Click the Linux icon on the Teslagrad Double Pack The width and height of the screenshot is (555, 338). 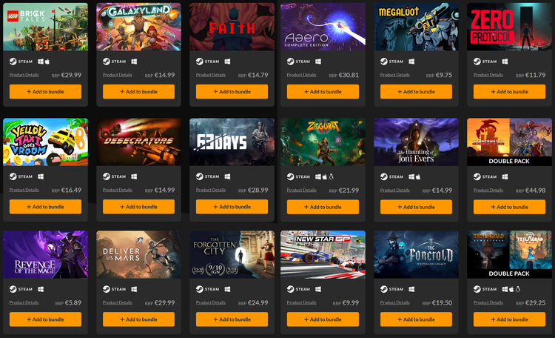point(518,289)
